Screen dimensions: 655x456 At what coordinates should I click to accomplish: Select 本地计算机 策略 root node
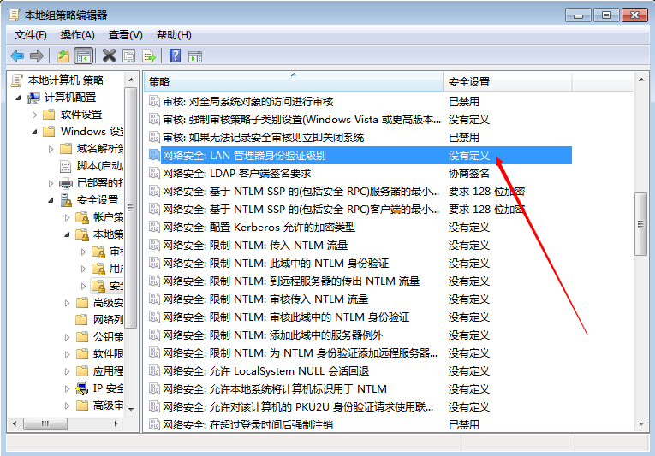pyautogui.click(x=66, y=80)
